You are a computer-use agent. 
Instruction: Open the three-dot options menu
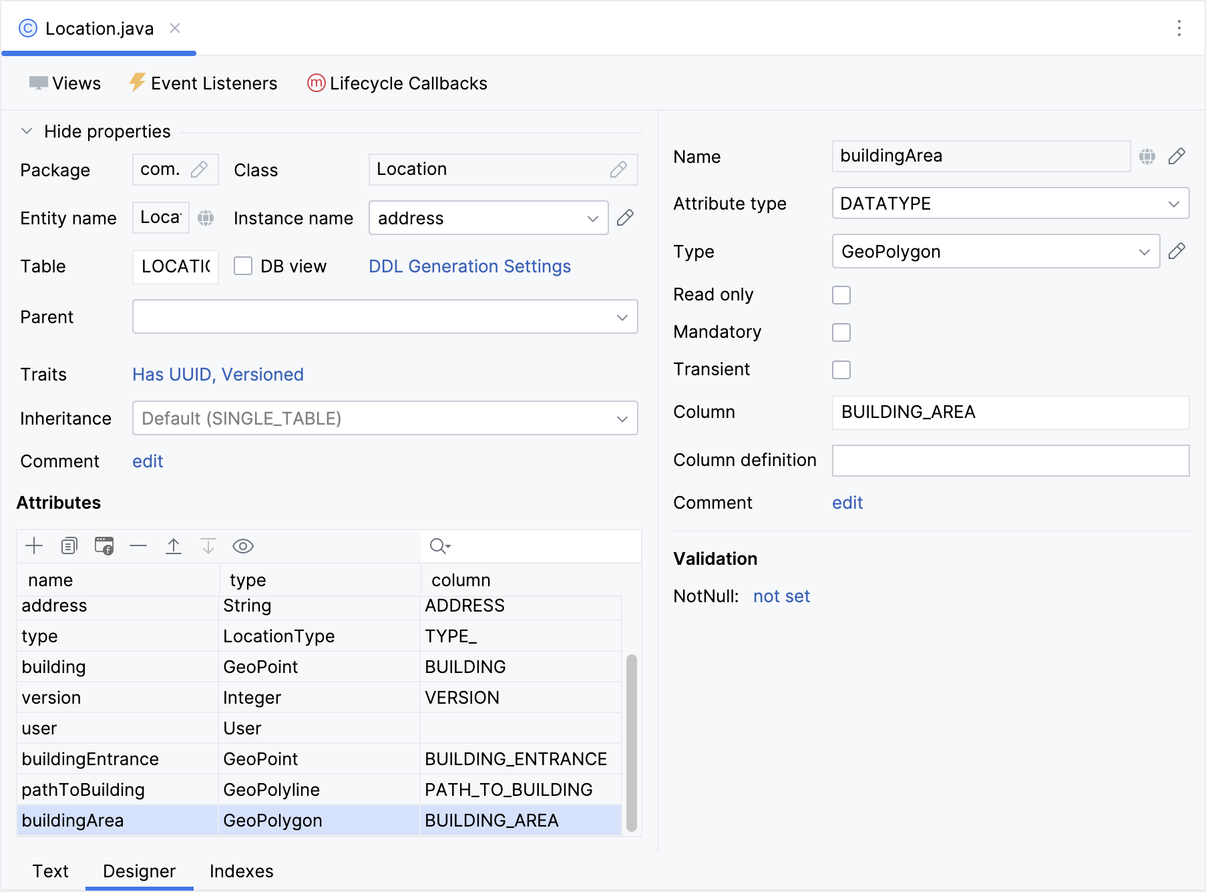[1179, 28]
